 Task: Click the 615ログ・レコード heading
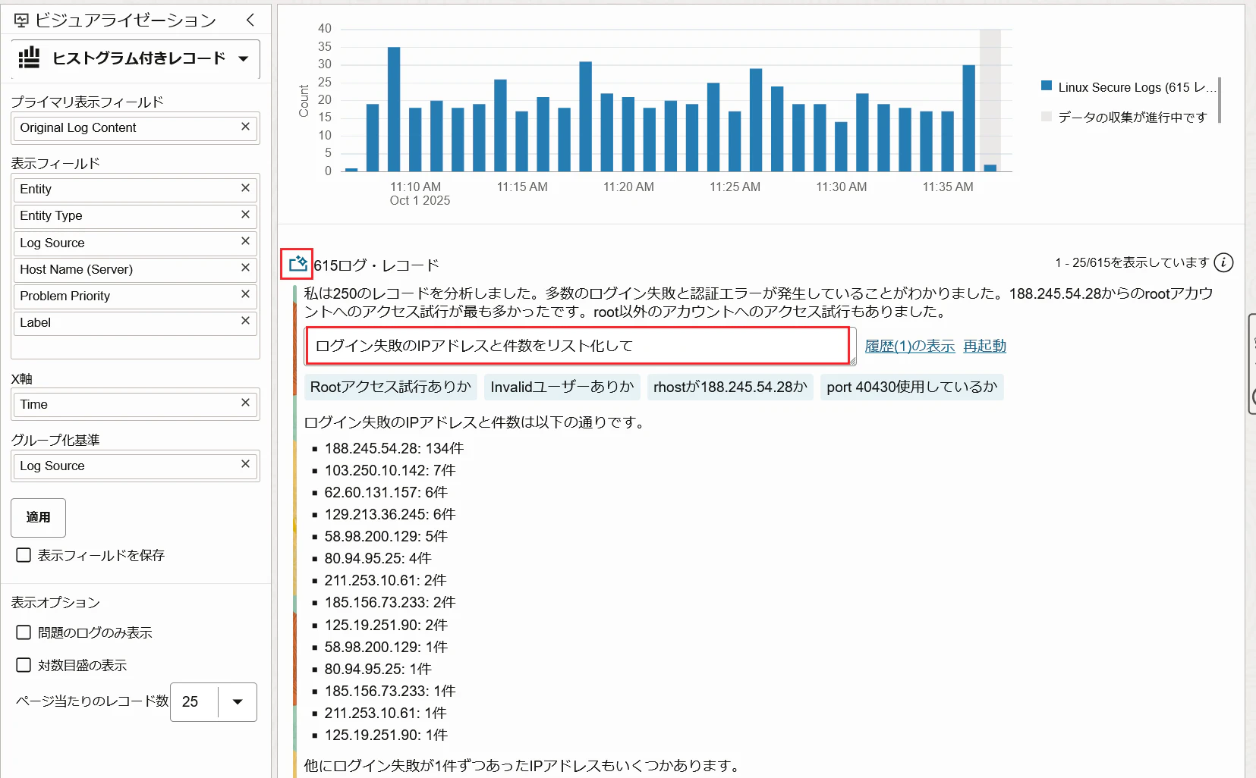376,265
